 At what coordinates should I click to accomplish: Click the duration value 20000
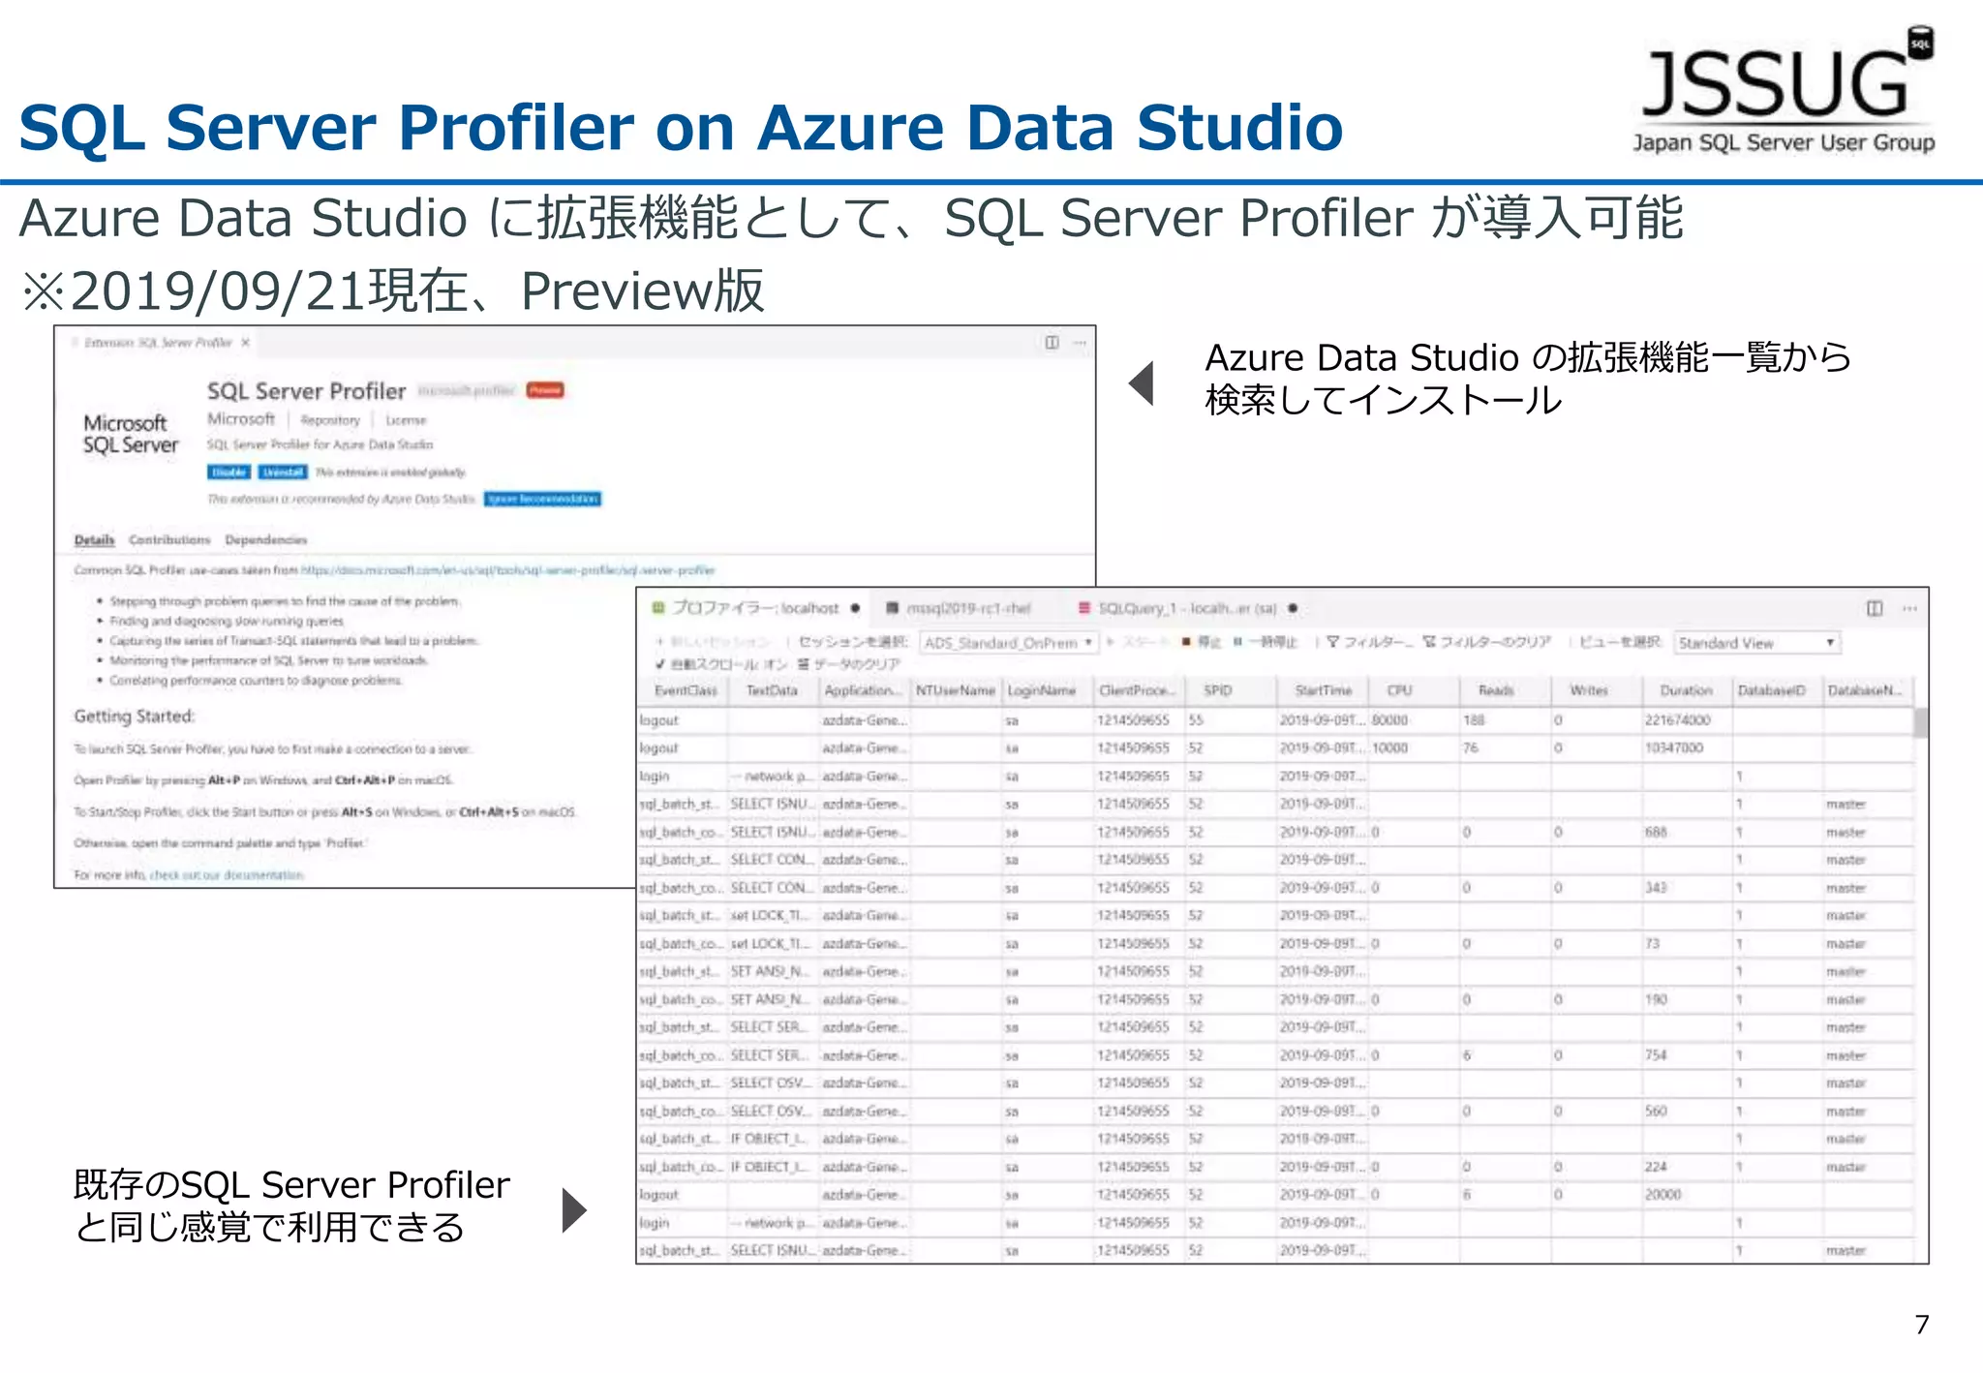1663,1195
